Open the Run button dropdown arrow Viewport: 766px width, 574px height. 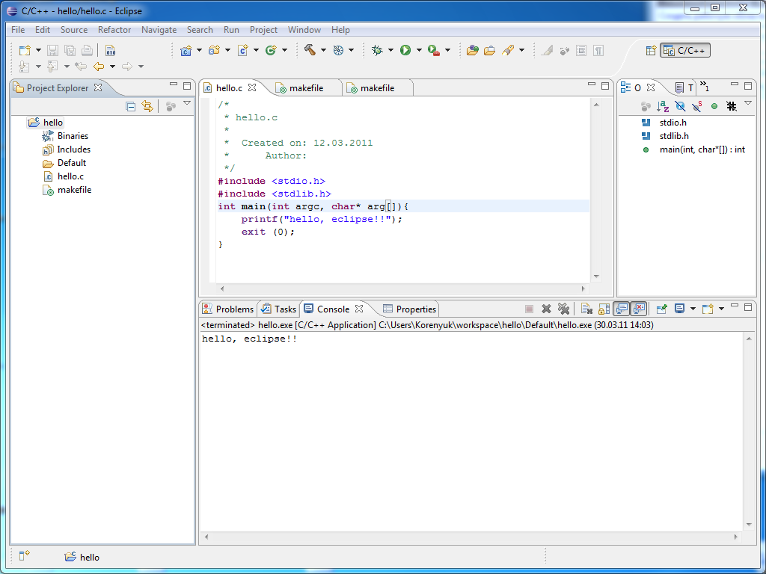[419, 50]
